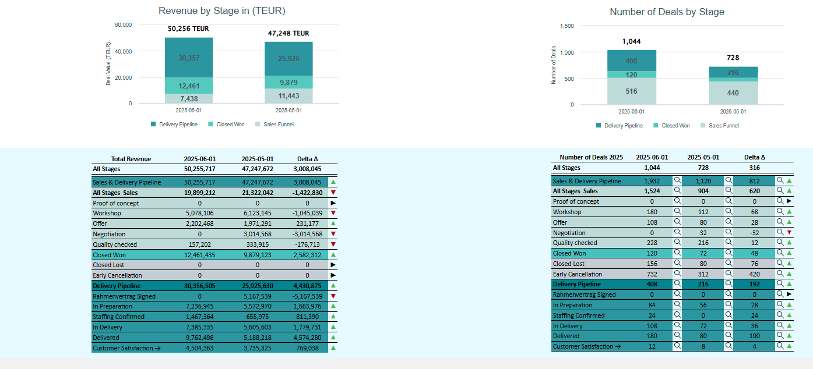Click the magnifier after Customer Satisfaction's 2025-05-01 count
The width and height of the screenshot is (813, 369).
tap(728, 346)
